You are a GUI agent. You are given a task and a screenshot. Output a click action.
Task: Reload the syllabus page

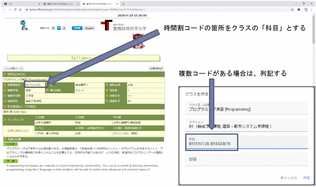pos(15,10)
